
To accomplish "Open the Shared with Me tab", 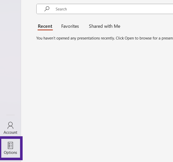I will point(104,26).
